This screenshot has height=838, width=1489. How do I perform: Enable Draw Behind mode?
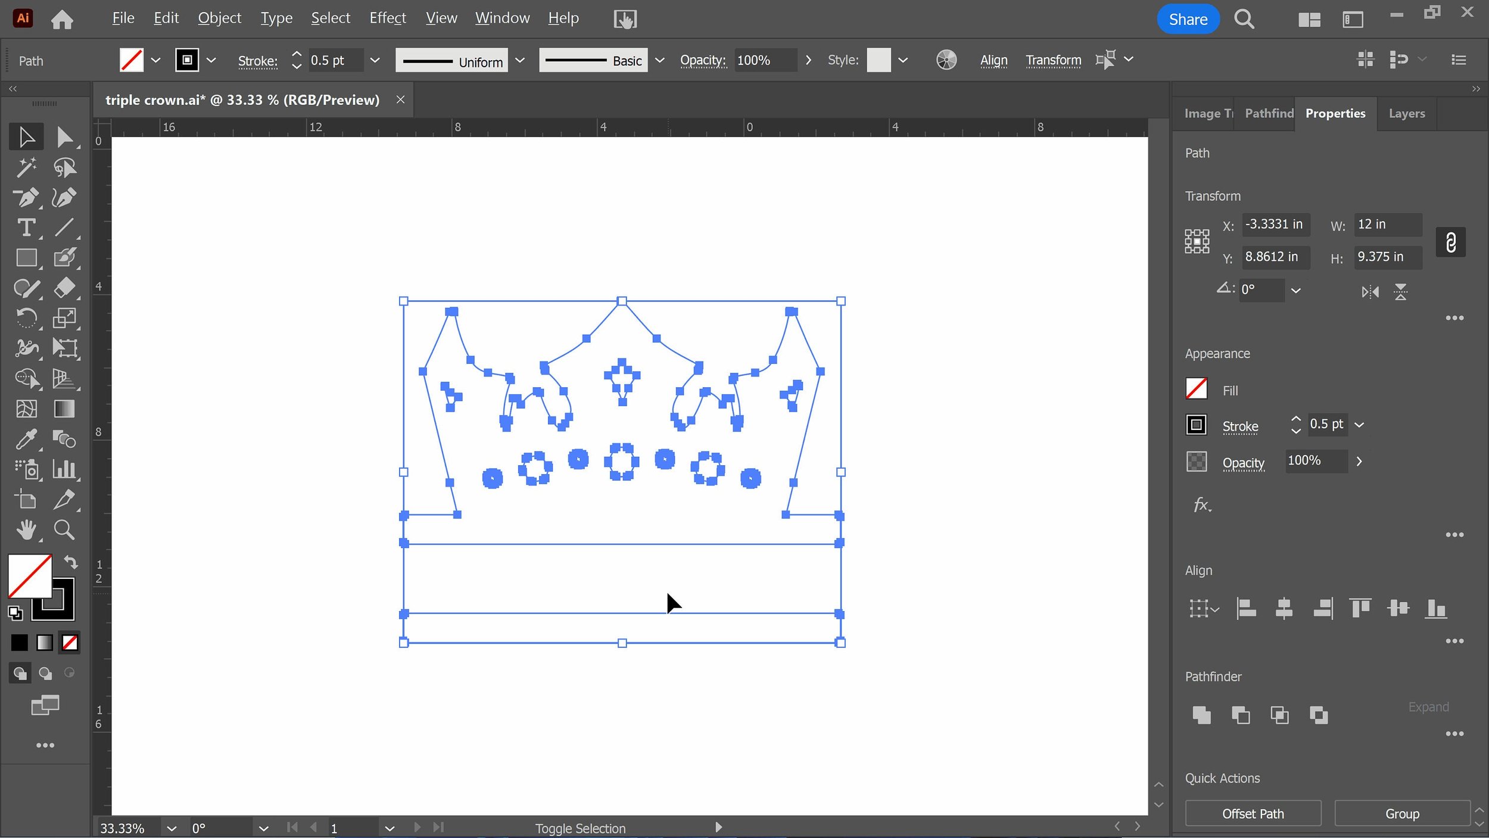pos(45,673)
